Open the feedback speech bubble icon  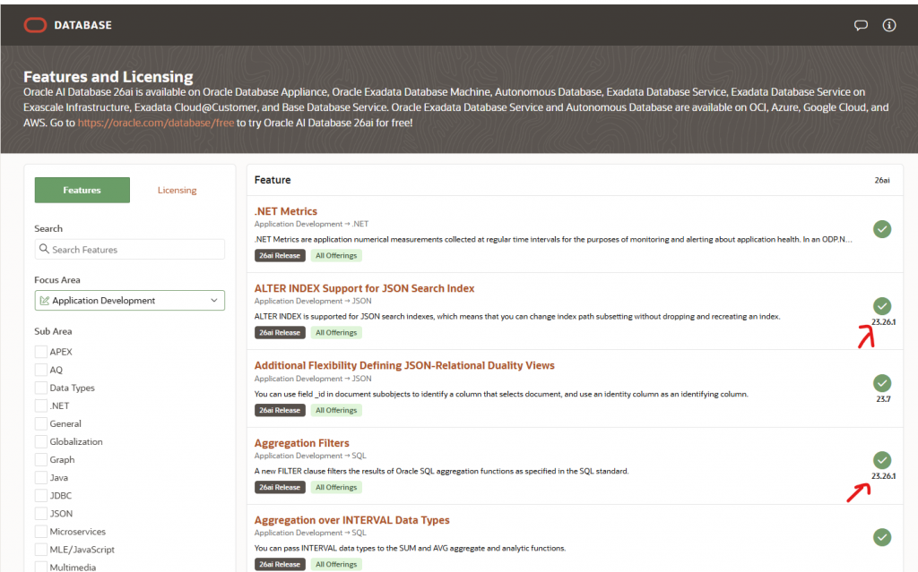[x=861, y=25]
